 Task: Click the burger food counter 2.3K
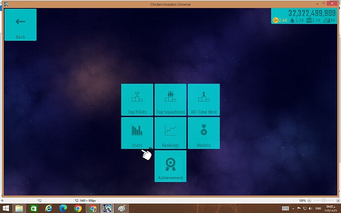coord(313,20)
